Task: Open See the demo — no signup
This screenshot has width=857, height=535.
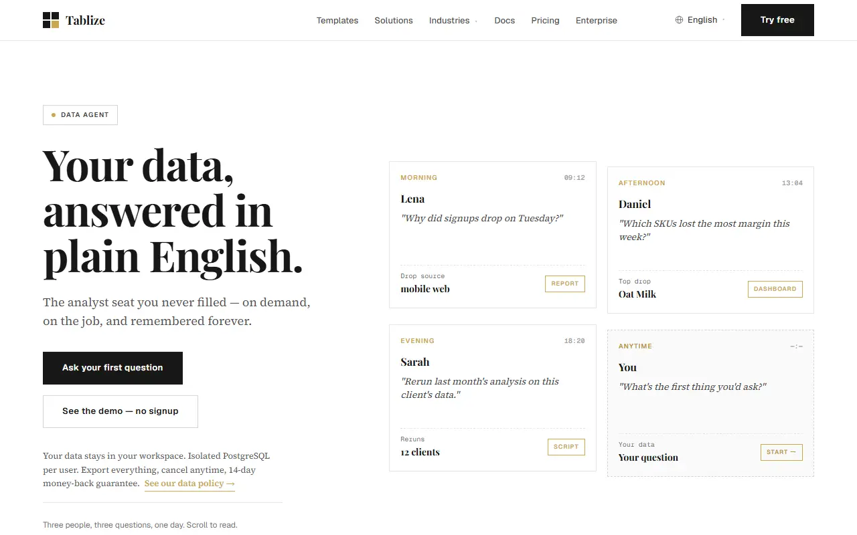Action: click(x=121, y=411)
